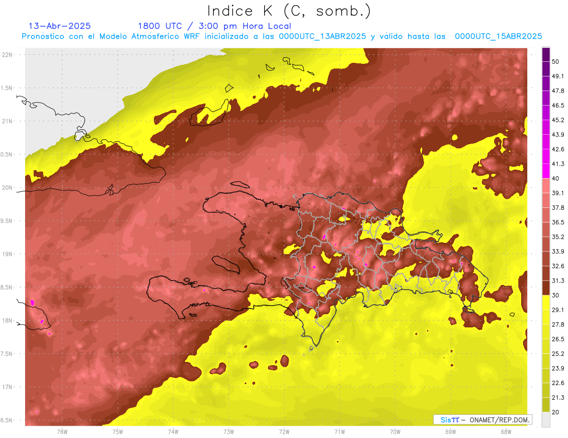Viewport: 568px width, 438px height.
Task: Click the '23.9' colorbar label
Action: coord(558,368)
